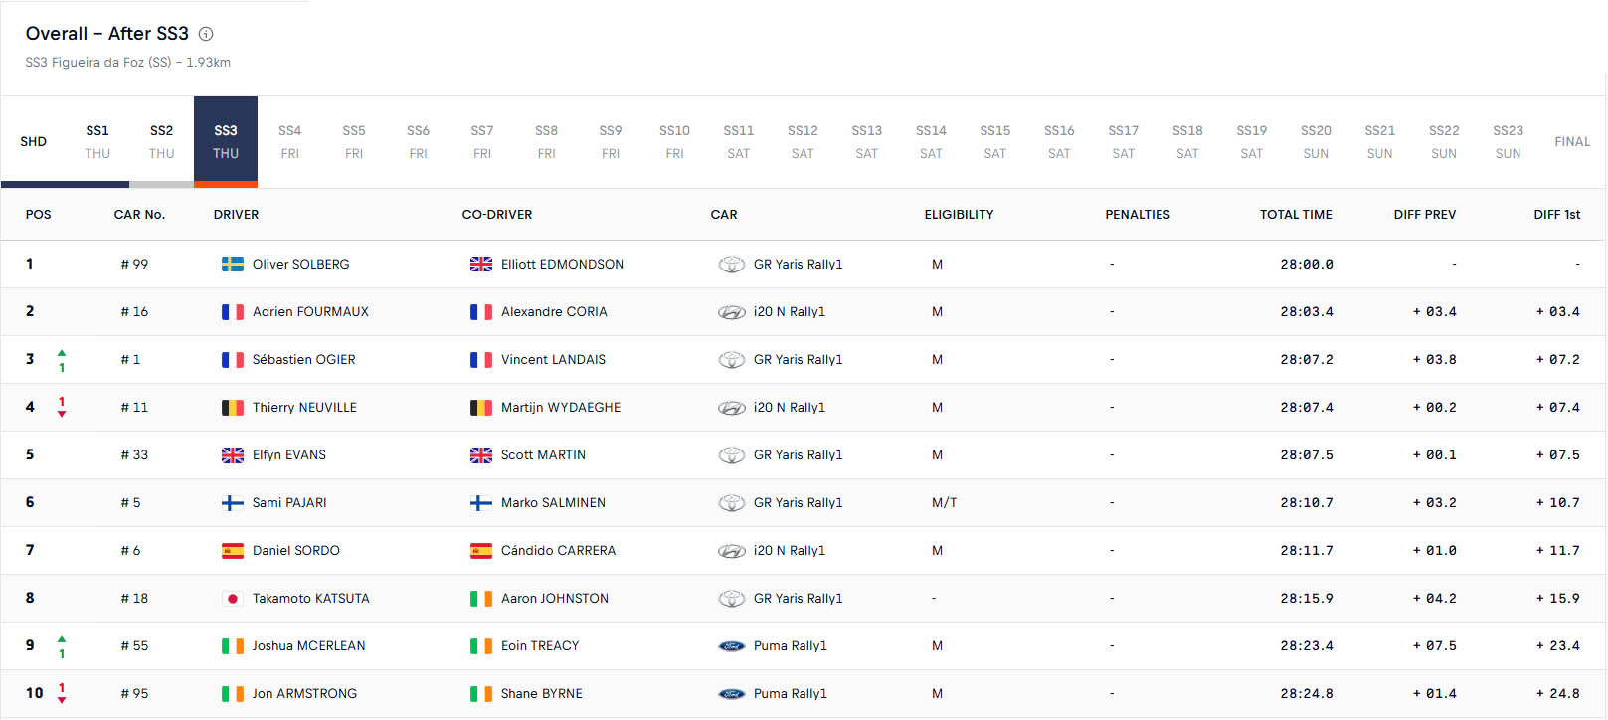Click Hyundai logo in Fourmaux's row
Image resolution: width=1608 pixels, height=720 pixels.
point(732,312)
